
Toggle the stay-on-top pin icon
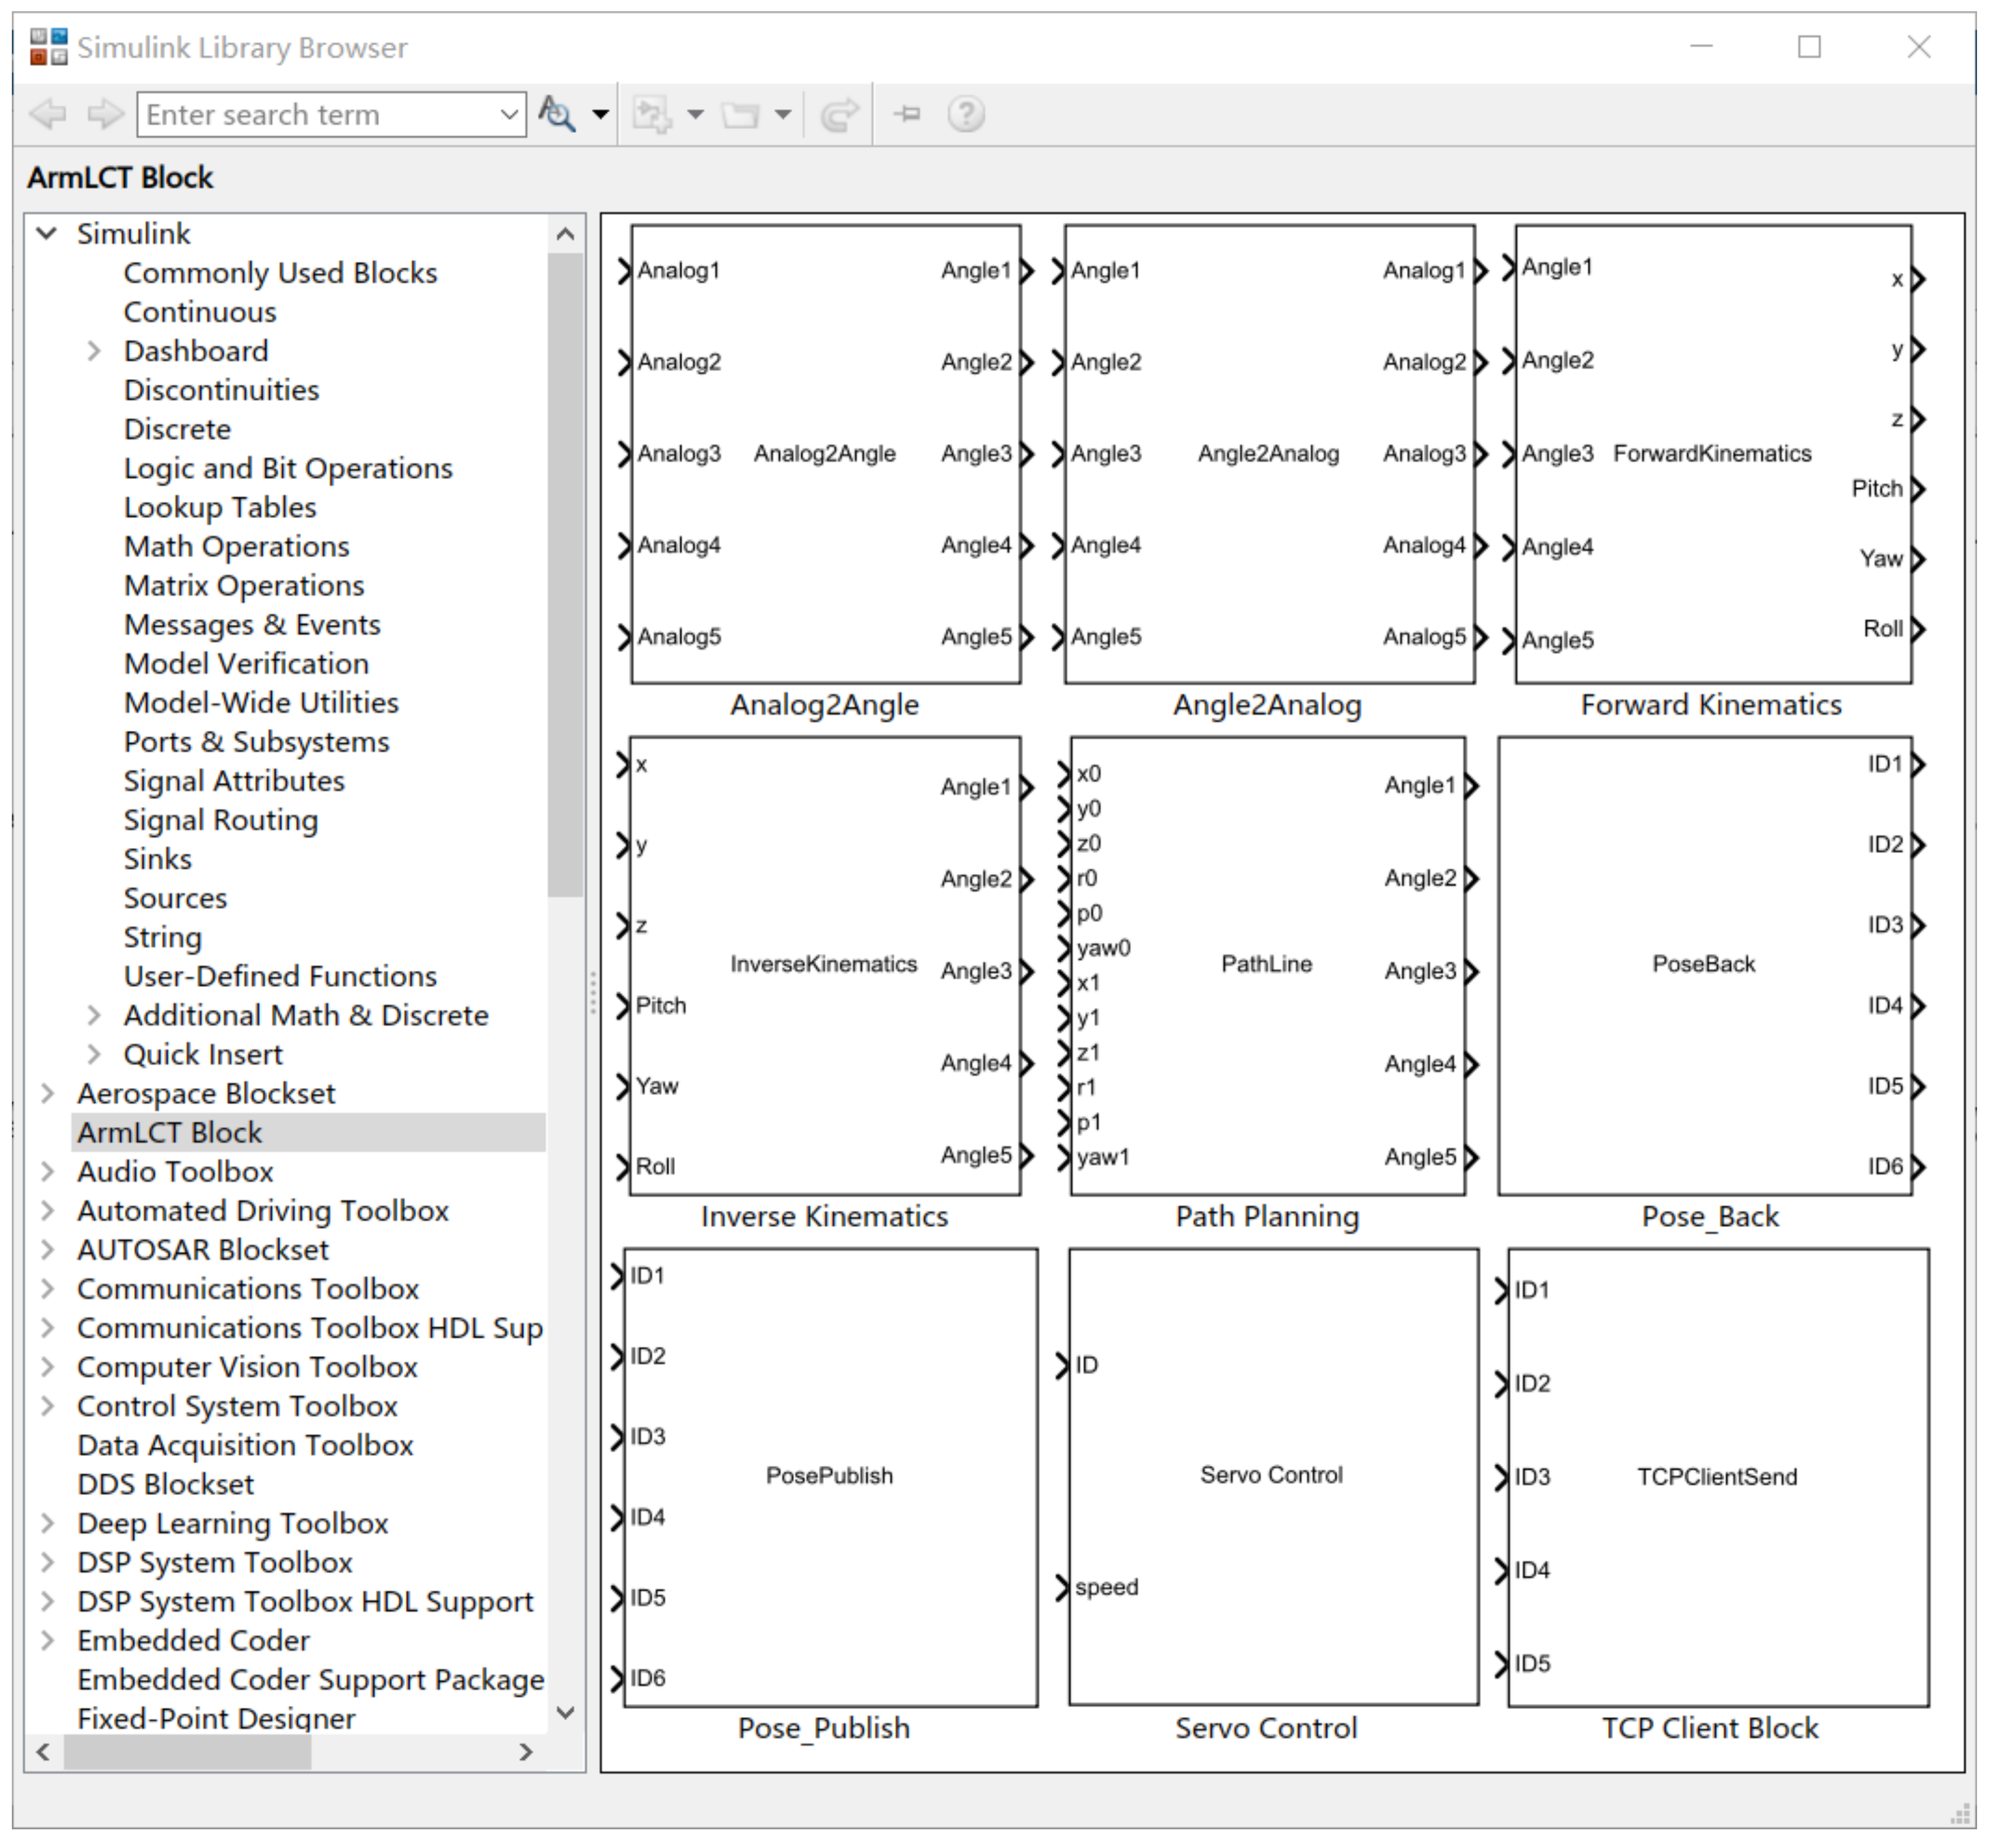906,114
